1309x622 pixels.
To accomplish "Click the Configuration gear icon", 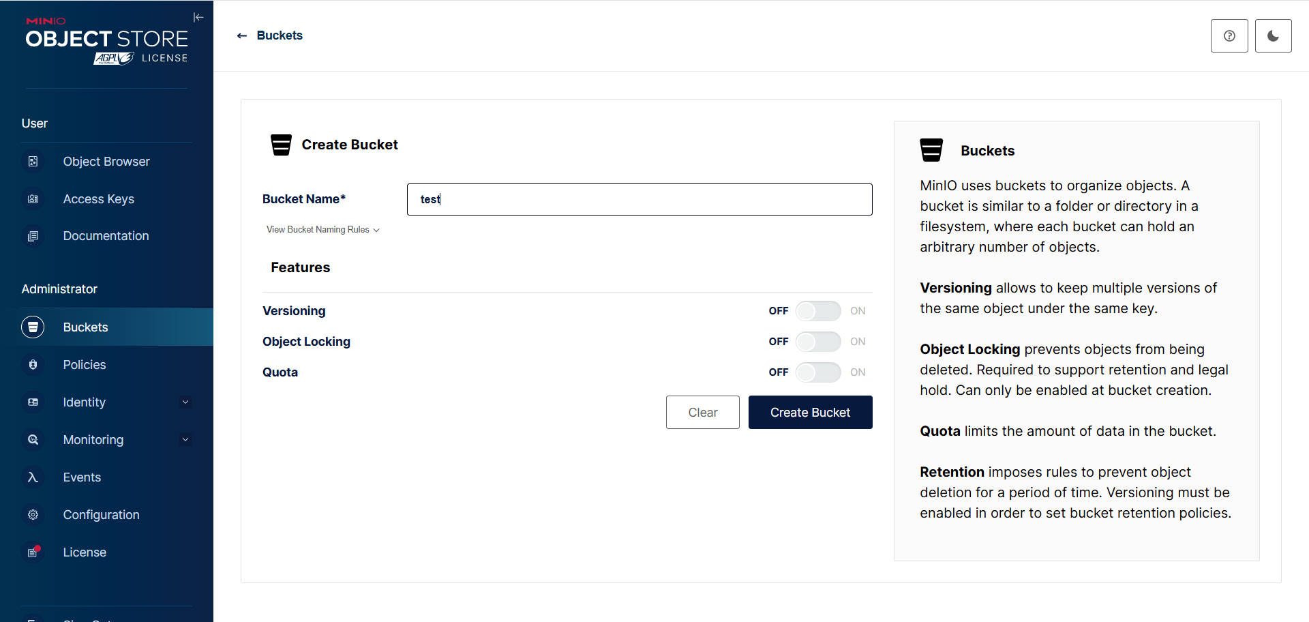I will coord(33,515).
